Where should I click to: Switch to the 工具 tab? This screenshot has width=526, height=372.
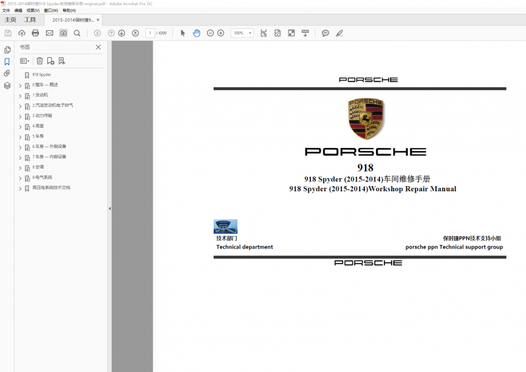point(30,20)
